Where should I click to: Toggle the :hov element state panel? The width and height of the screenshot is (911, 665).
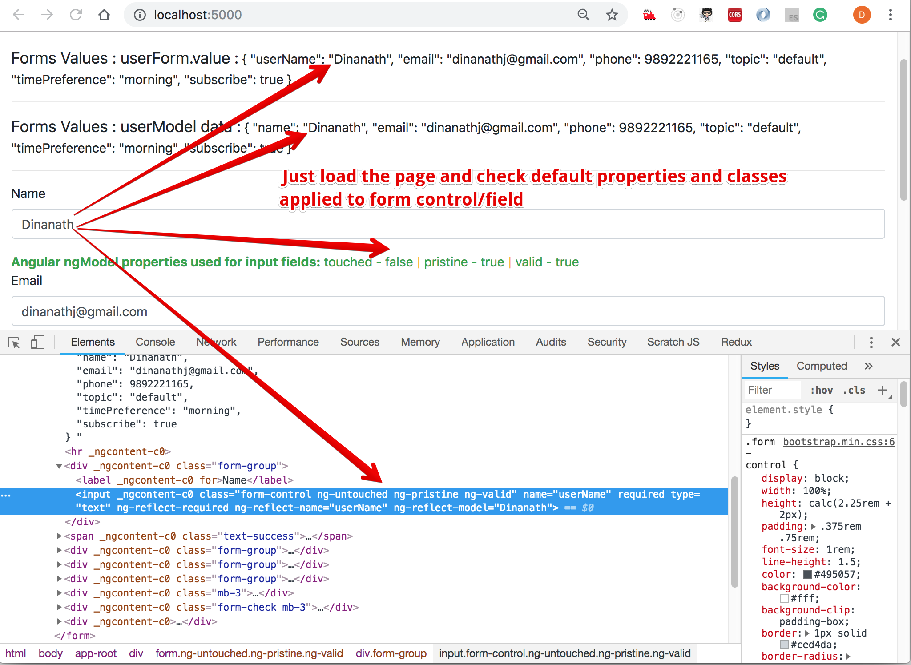tap(821, 391)
